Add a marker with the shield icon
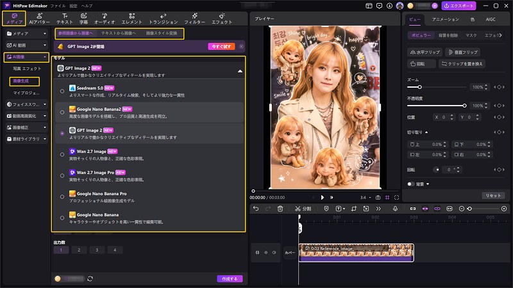The width and height of the screenshot is (513, 288). [x=326, y=209]
